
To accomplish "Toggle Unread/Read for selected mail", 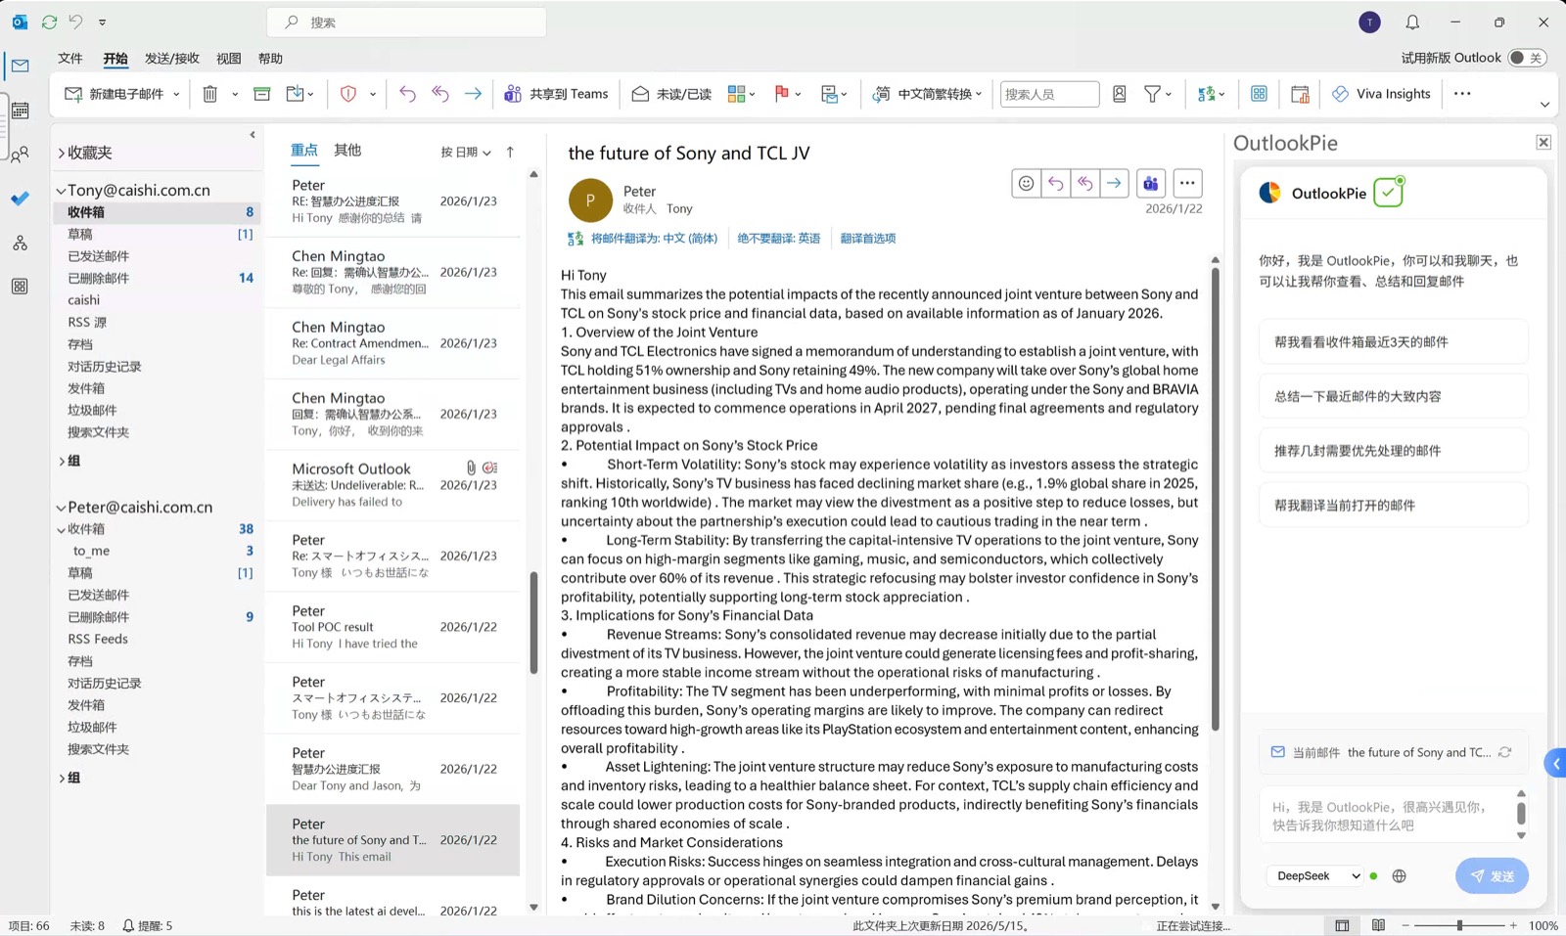I will [x=671, y=94].
